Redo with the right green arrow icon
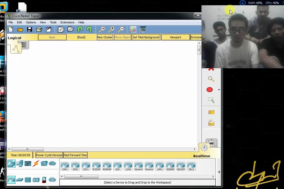The height and width of the screenshot is (189, 284). pos(89,29)
